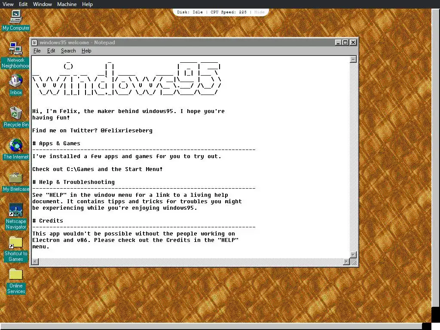Click the '# Apps & Games' heading

56,144
